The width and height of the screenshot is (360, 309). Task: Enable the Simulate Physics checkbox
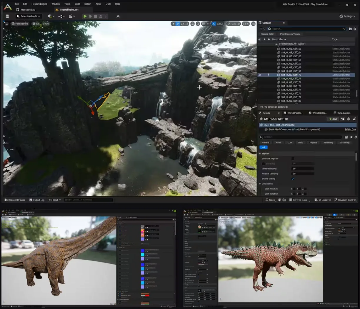[293, 158]
